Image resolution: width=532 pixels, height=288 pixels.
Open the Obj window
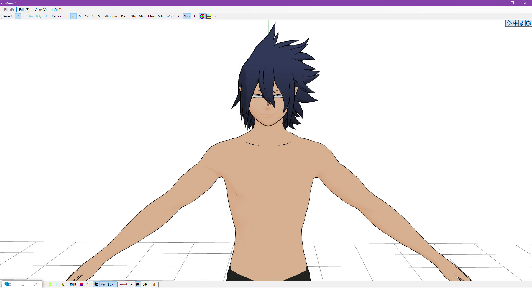pos(133,16)
